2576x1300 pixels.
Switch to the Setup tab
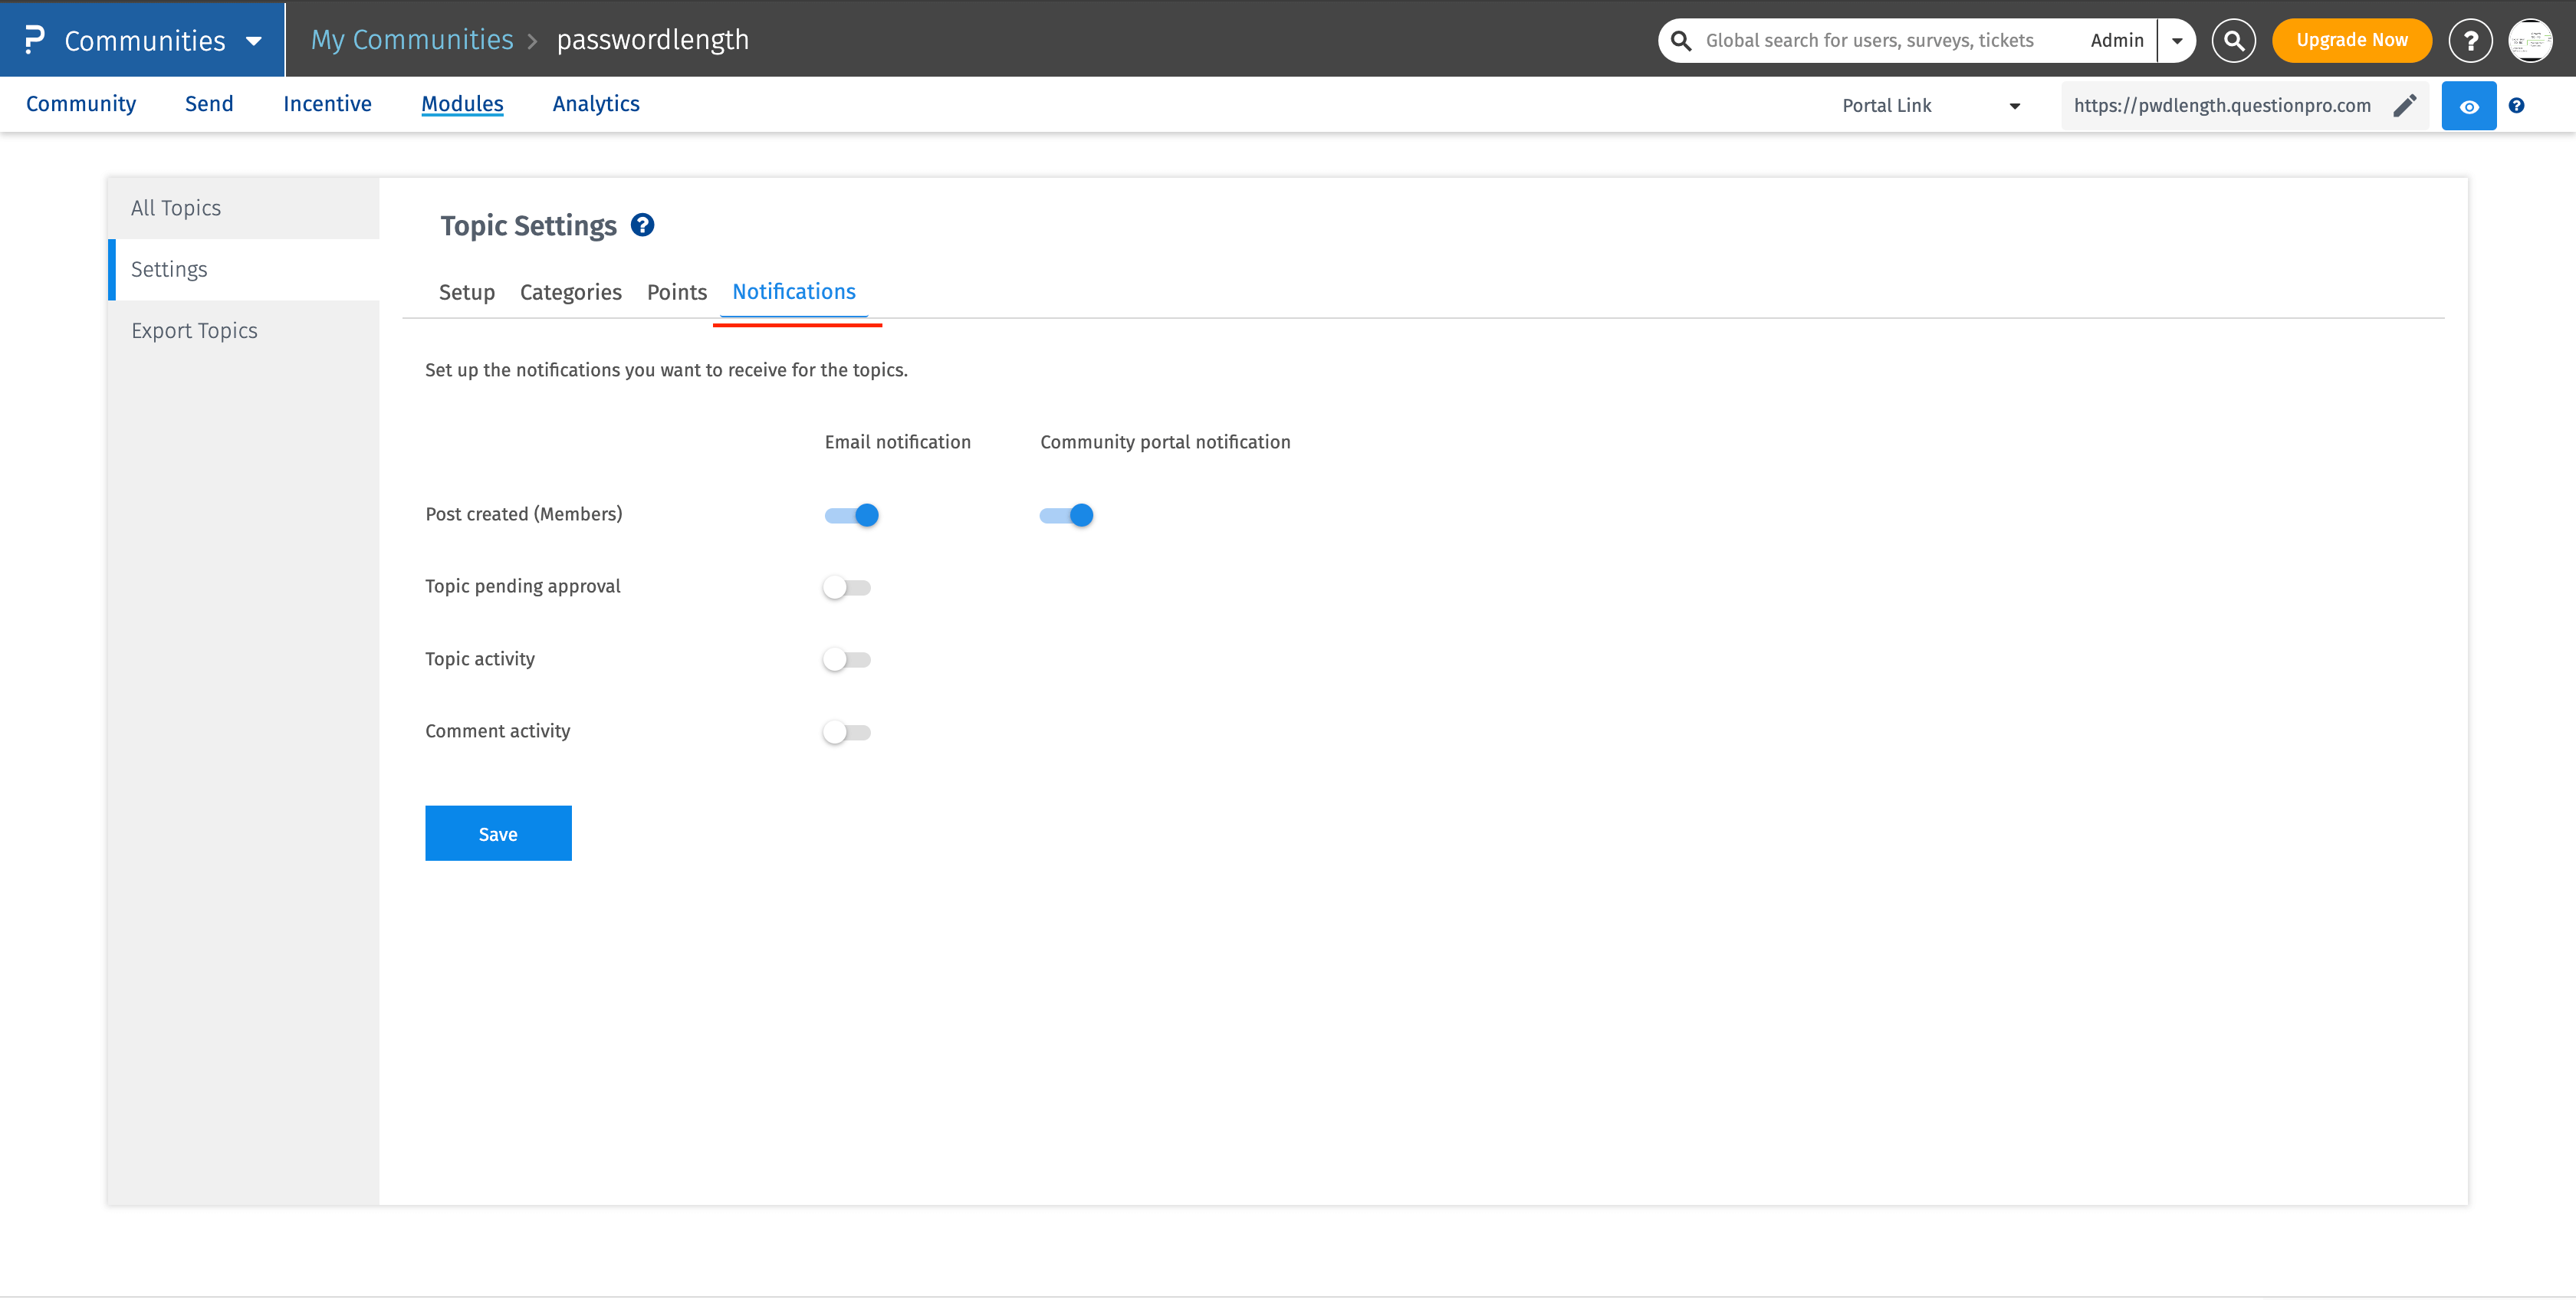[x=466, y=292]
